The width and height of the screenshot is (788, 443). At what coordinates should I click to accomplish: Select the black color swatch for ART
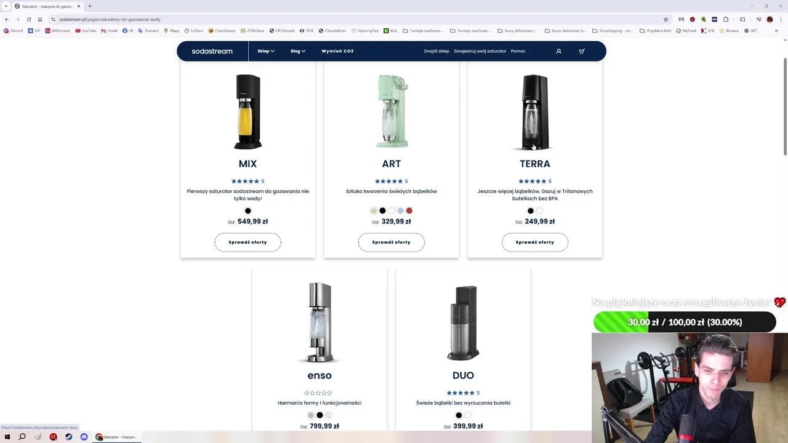[382, 210]
